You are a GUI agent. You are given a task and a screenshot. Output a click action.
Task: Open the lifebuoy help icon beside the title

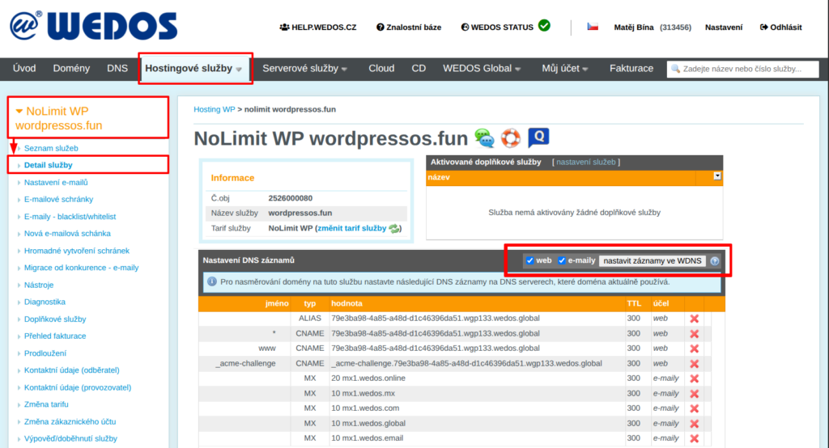(511, 138)
